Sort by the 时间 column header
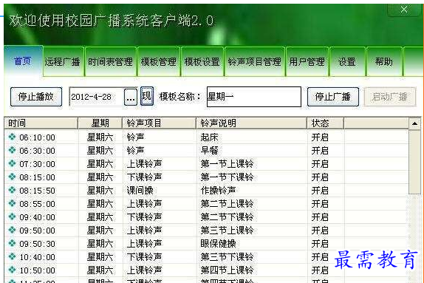 [x=41, y=123]
